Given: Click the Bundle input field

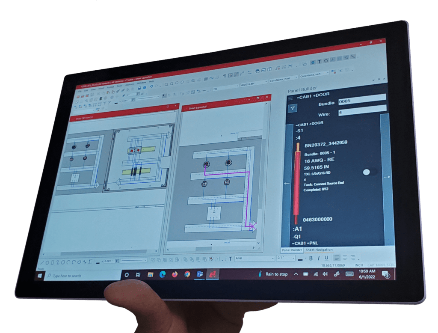Looking at the screenshot, I should point(362,100).
